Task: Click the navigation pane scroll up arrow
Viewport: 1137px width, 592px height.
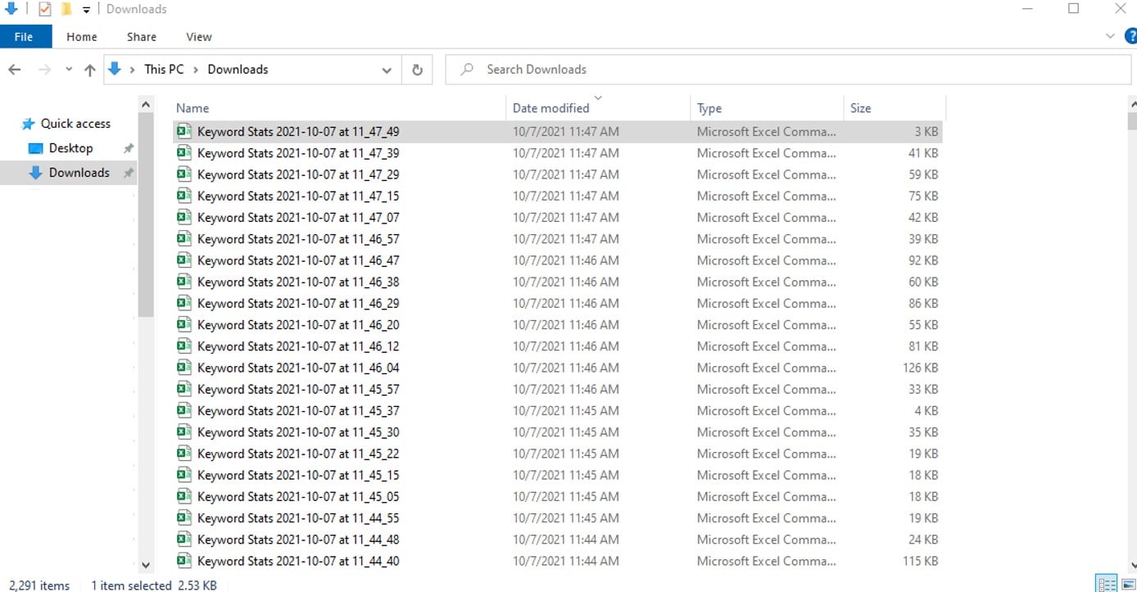Action: pyautogui.click(x=146, y=105)
